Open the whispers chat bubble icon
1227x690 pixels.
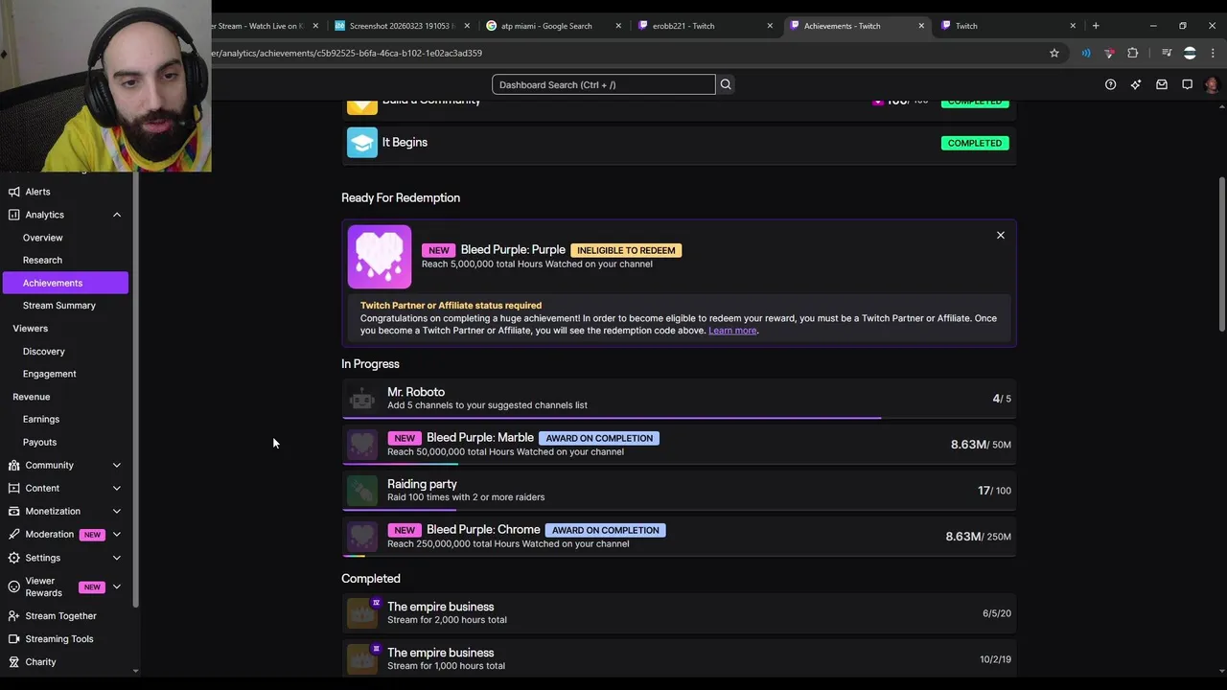pos(1187,84)
